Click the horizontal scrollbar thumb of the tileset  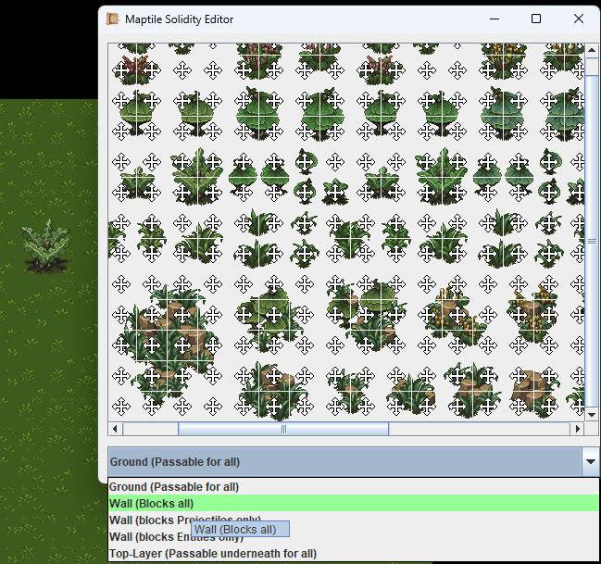282,430
